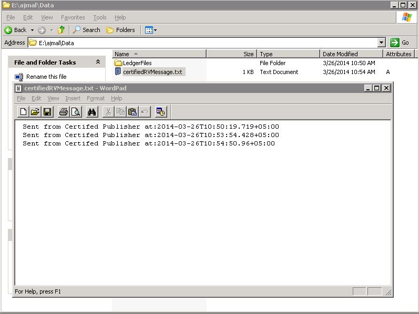Insert Date/Time via toolbar icon
This screenshot has height=314, width=419.
(160, 112)
